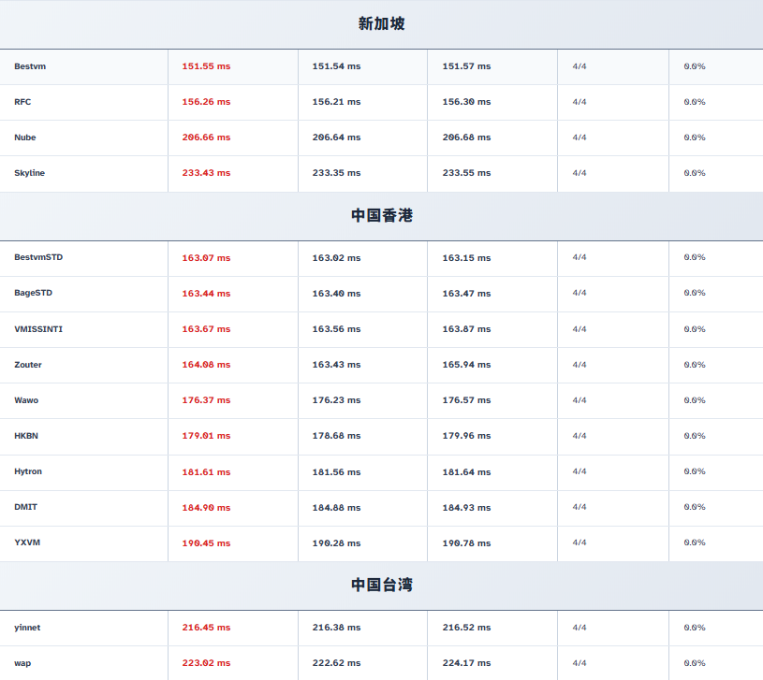Screen dimensions: 763x680
Task: Select the Bestvm provider name
Action: (30, 66)
